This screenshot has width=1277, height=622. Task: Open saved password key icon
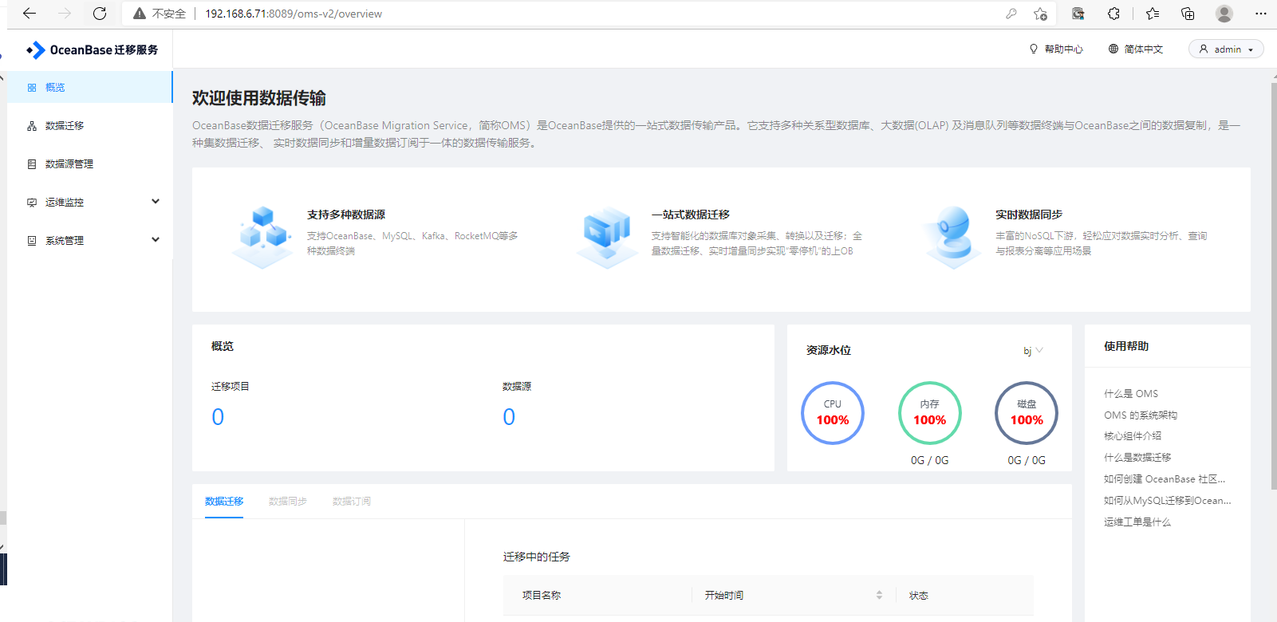point(1011,14)
